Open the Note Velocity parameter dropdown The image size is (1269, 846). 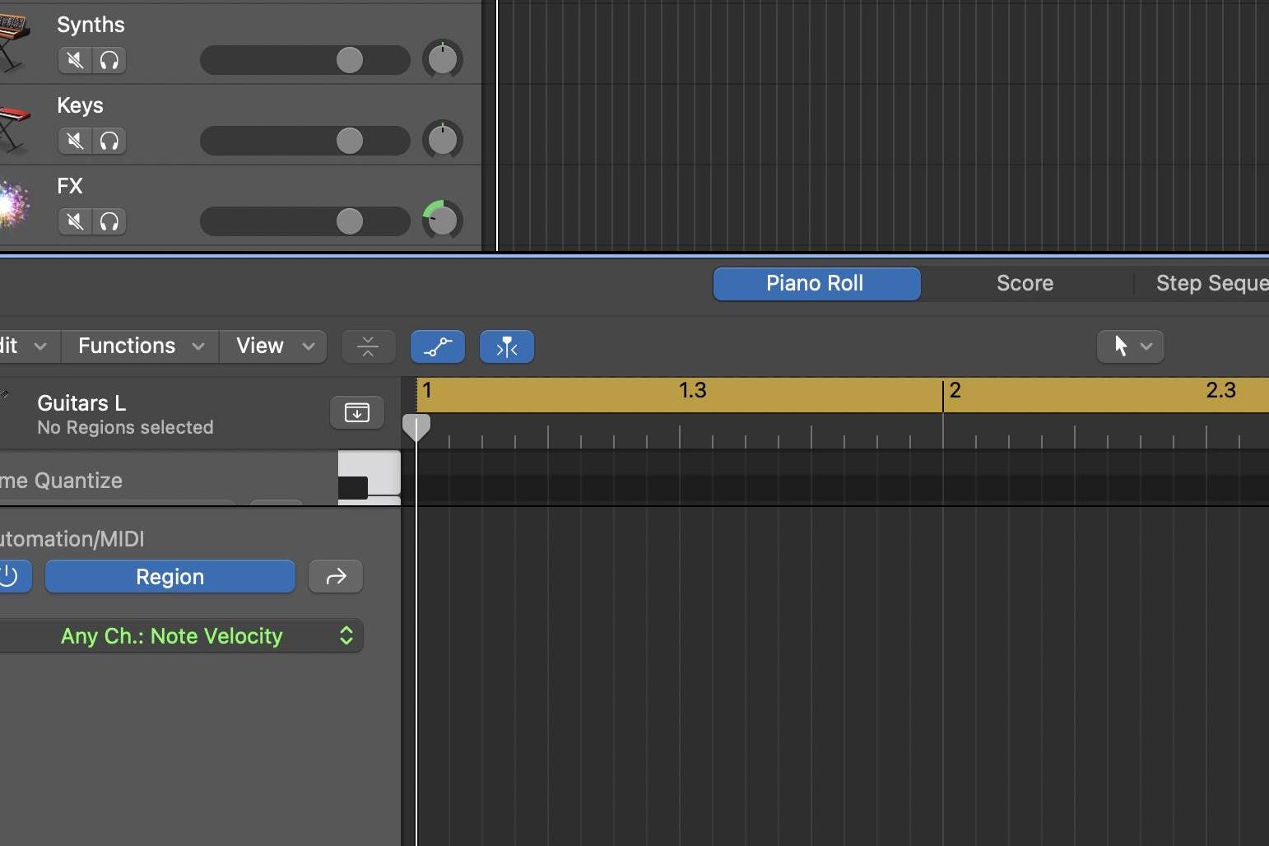pyautogui.click(x=181, y=635)
